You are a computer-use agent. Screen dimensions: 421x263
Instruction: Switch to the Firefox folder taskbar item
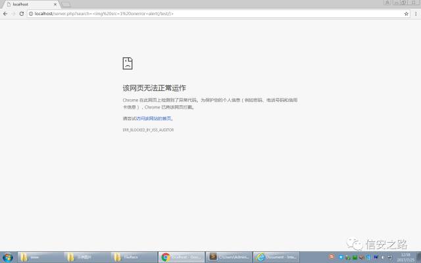pos(134,257)
